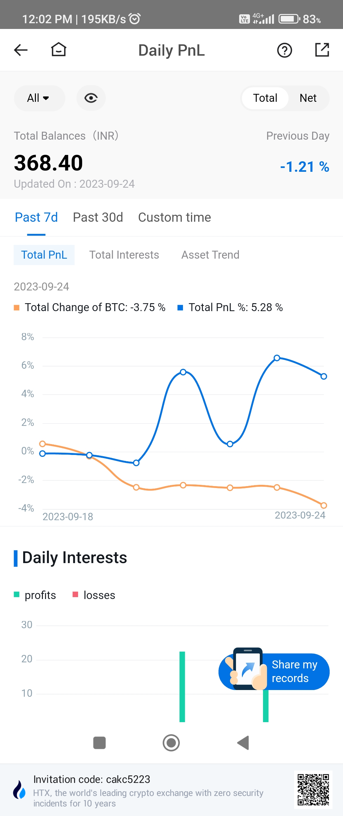Tap the orange BTC change legend swatch

tap(17, 308)
